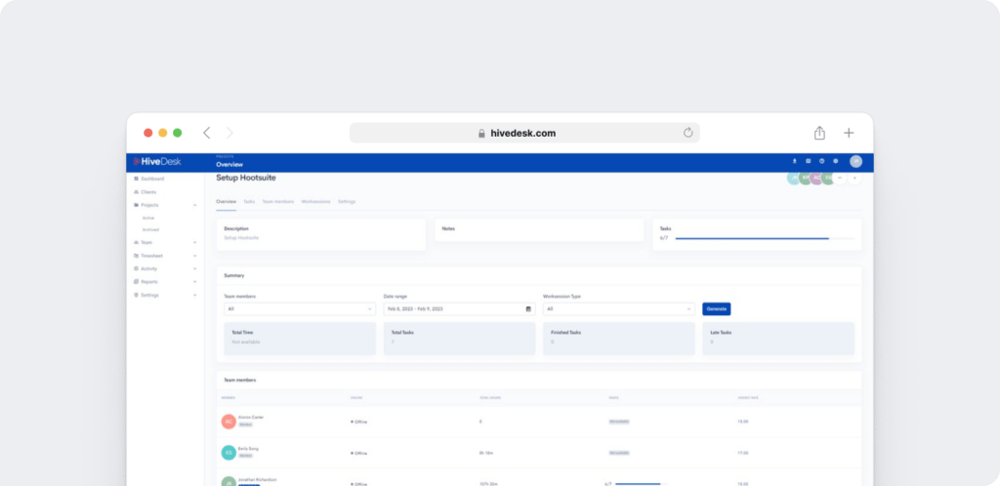Click the hivedesk.com address bar
Screen dimensions: 1000x486
[x=523, y=133]
